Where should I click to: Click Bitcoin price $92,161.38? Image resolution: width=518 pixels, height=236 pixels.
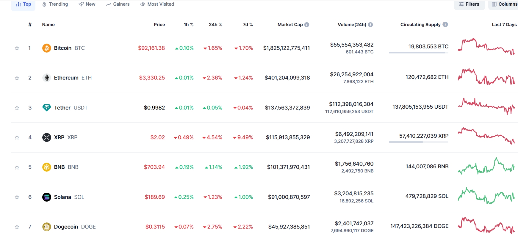(151, 48)
